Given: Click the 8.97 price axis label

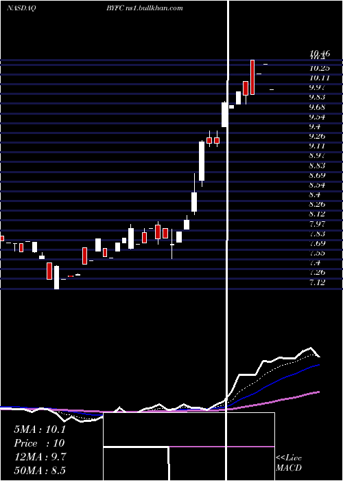Looking at the screenshot, I should click(318, 156).
